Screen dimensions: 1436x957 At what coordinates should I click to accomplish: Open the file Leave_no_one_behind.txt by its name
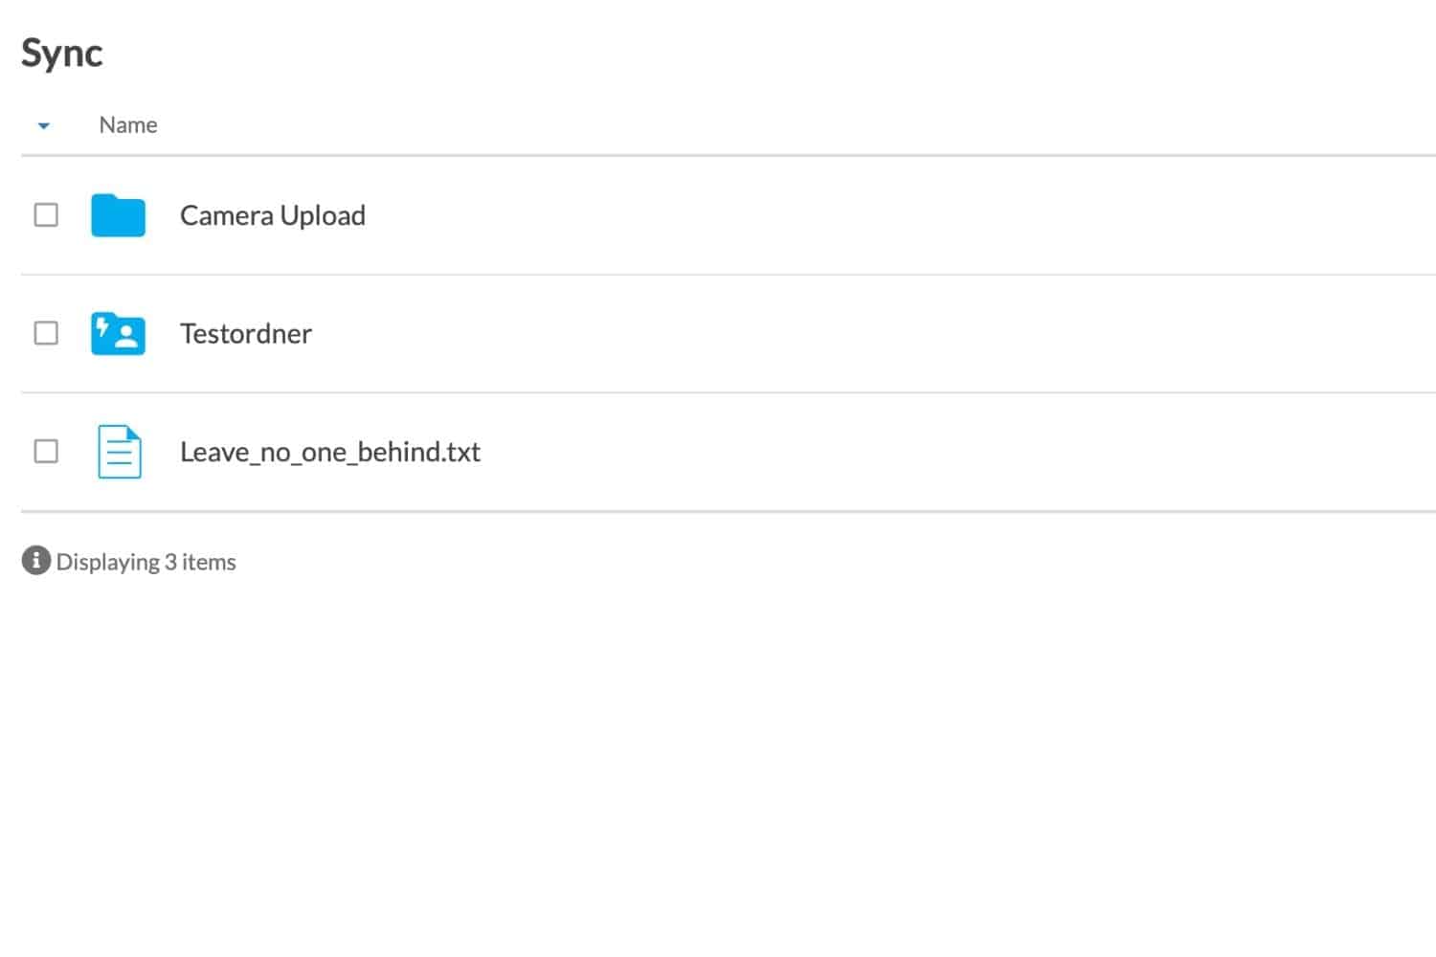330,452
